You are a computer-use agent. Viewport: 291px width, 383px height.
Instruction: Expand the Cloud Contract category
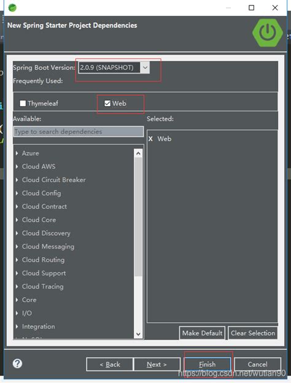17,206
